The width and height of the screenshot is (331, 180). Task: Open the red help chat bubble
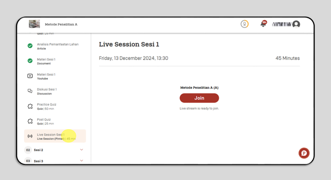coord(304,153)
